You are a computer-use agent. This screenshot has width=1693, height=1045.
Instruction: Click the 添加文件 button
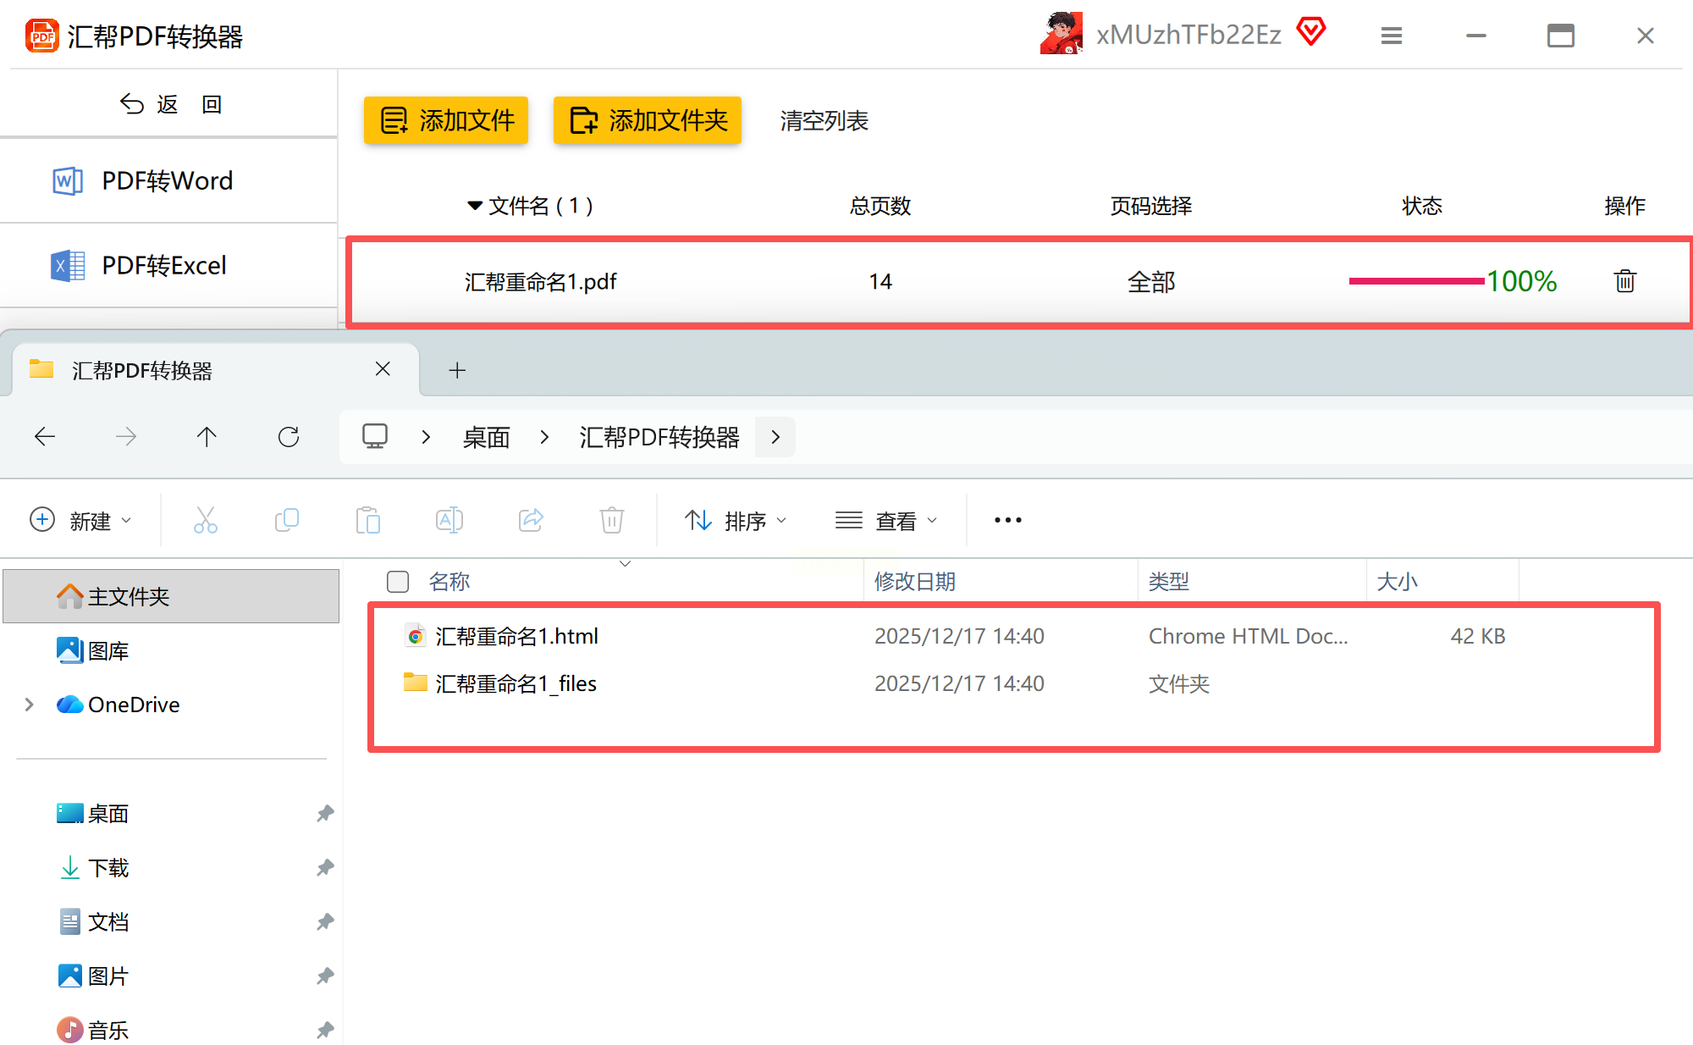(446, 120)
